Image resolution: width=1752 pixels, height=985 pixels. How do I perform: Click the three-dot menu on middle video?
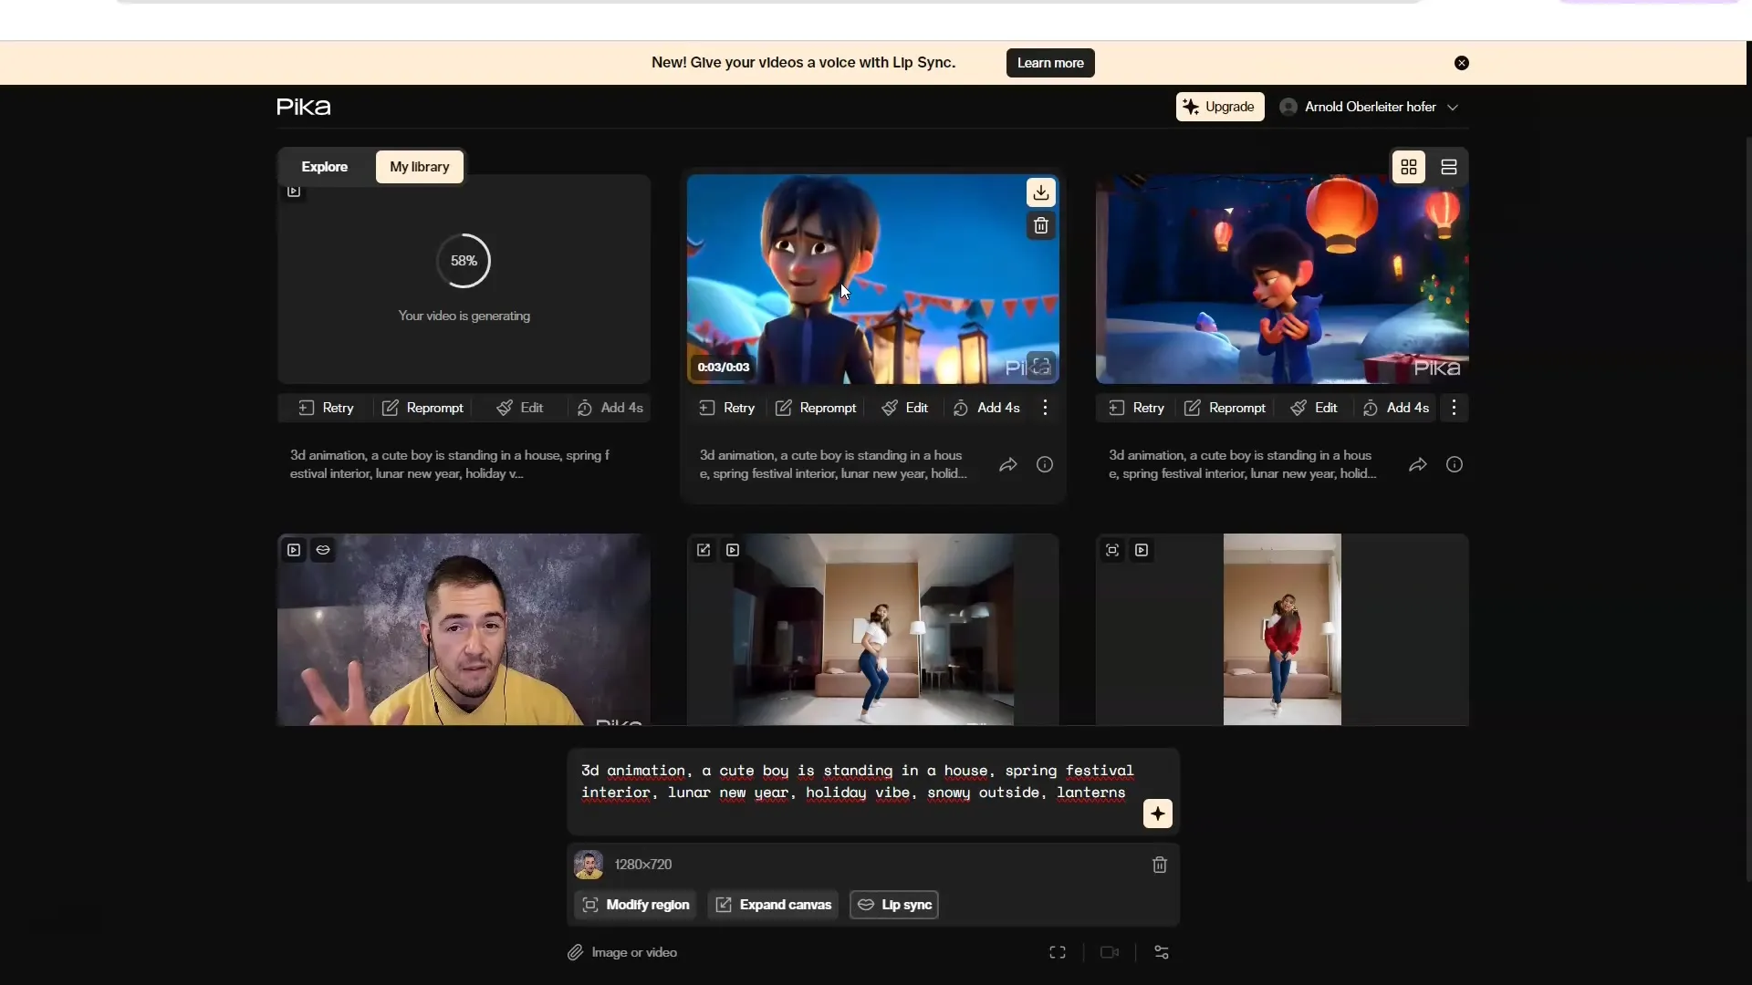[1045, 407]
